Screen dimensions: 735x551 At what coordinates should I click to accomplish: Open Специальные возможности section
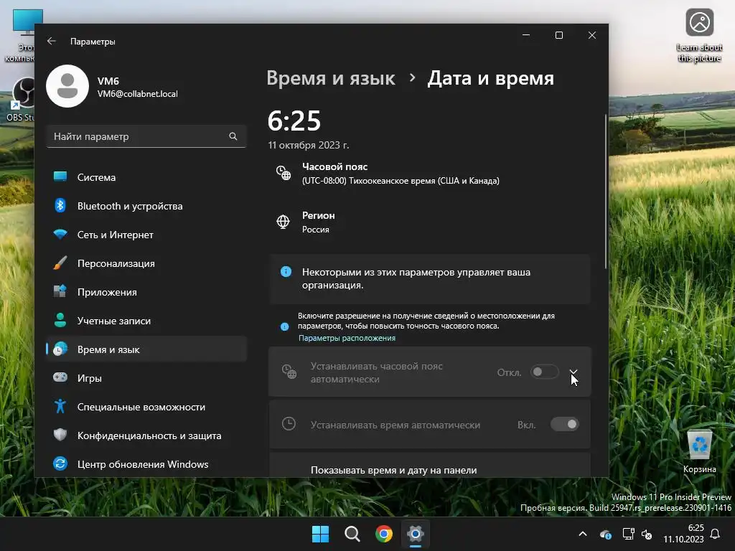pos(146,407)
